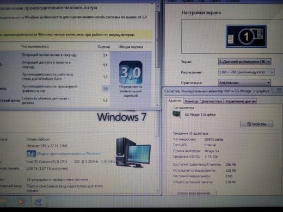This screenshot has height=212, width=283.
Task: Click the Что оценивается column header
Action: click(35, 47)
